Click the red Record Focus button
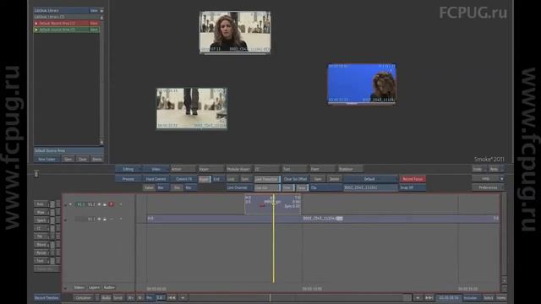This screenshot has height=304, width=541. 413,179
